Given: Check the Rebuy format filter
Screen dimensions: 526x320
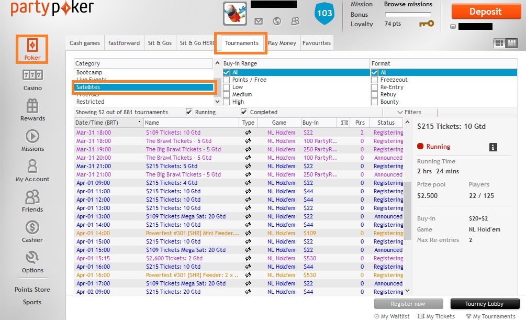Looking at the screenshot, I should click(374, 95).
